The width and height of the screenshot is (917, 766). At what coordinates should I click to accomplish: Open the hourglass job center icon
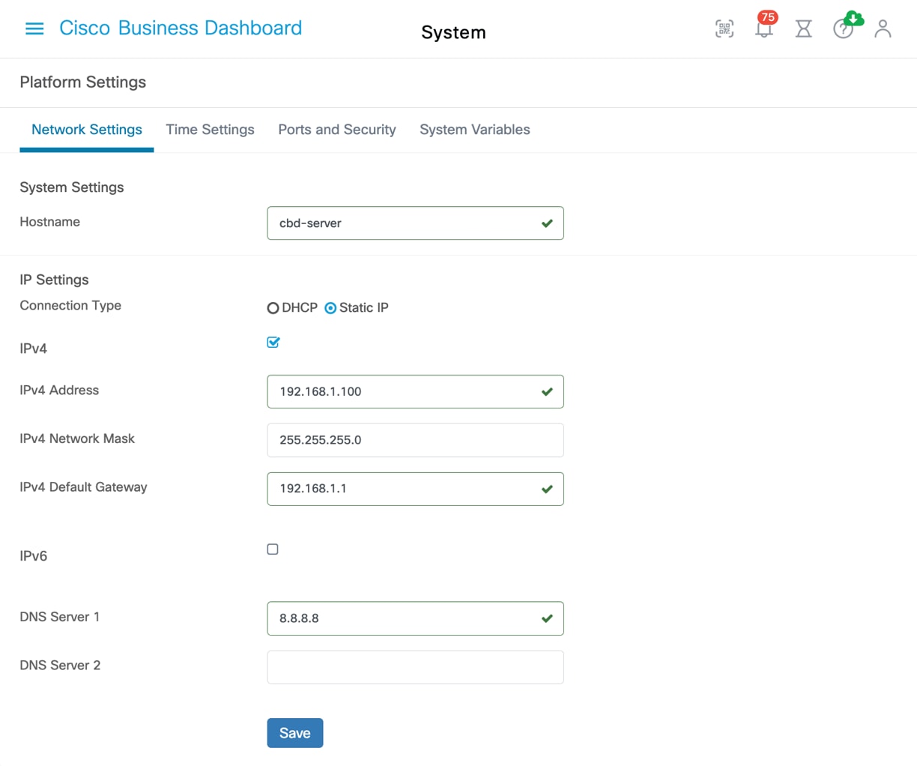(804, 29)
